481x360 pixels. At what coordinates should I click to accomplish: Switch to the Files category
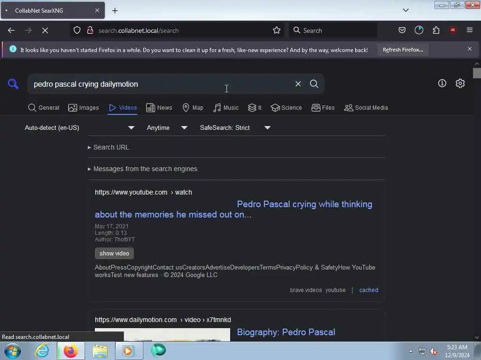pos(323,108)
